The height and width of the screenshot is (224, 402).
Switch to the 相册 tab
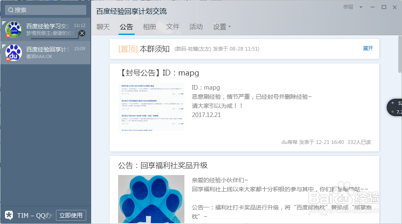point(150,27)
